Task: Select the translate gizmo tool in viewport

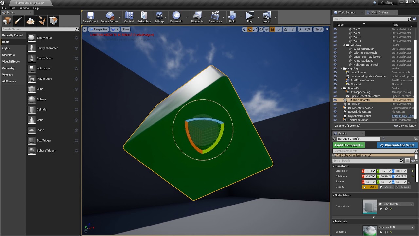Action: [x=245, y=29]
